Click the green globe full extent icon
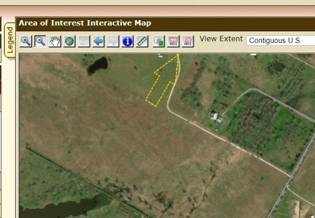The height and width of the screenshot is (218, 315). [x=69, y=42]
